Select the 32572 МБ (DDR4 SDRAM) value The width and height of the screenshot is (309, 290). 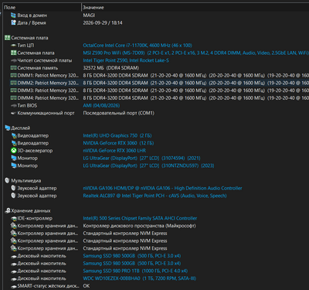coord(111,68)
